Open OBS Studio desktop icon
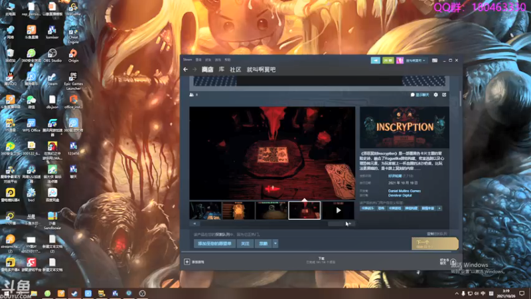This screenshot has width=531, height=299. 52,56
